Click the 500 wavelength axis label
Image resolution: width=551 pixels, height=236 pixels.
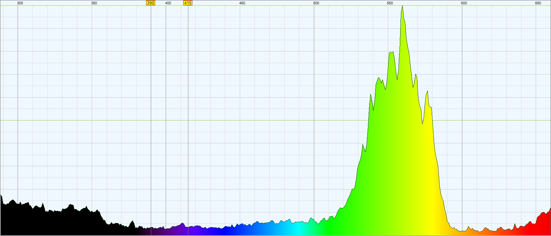pyautogui.click(x=316, y=3)
